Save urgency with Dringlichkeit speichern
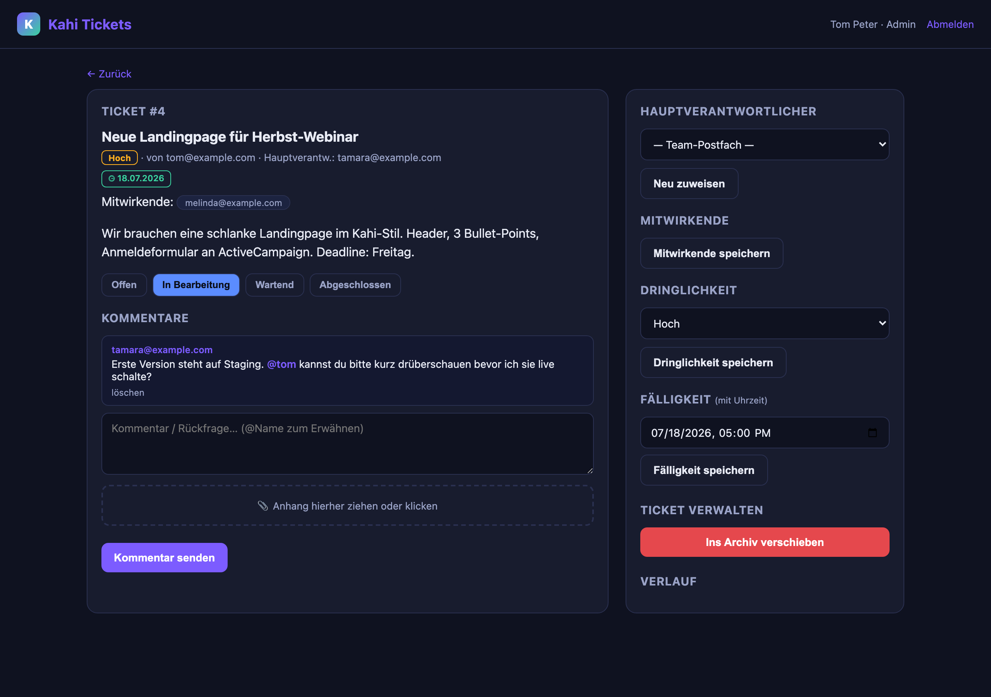Screen dimensions: 991x697 pos(713,363)
